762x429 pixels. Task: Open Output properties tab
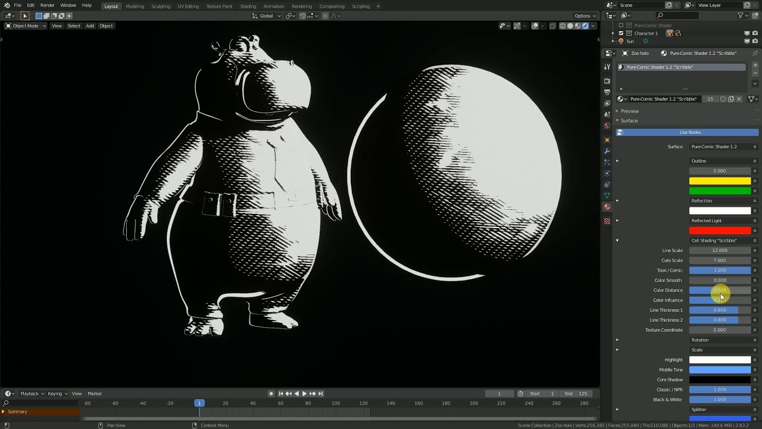pos(607,92)
